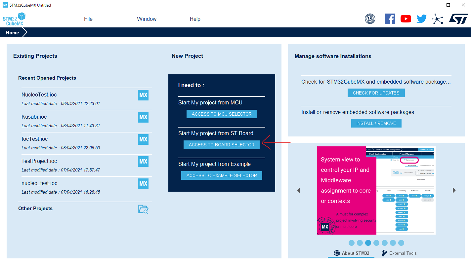Open the Help menu

coord(195,19)
